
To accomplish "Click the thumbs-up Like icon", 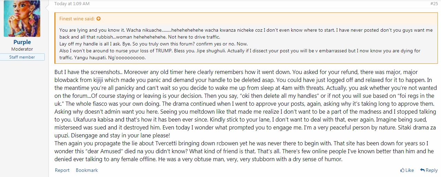I will (402, 170).
